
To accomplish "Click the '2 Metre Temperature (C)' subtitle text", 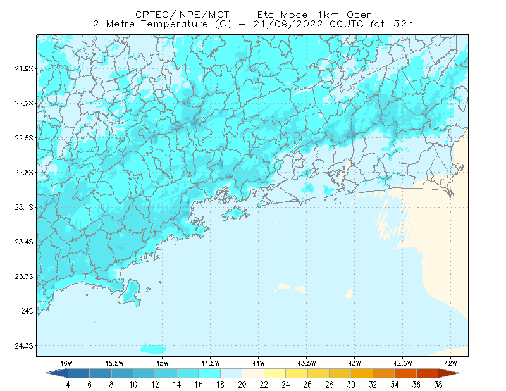I will click(162, 24).
